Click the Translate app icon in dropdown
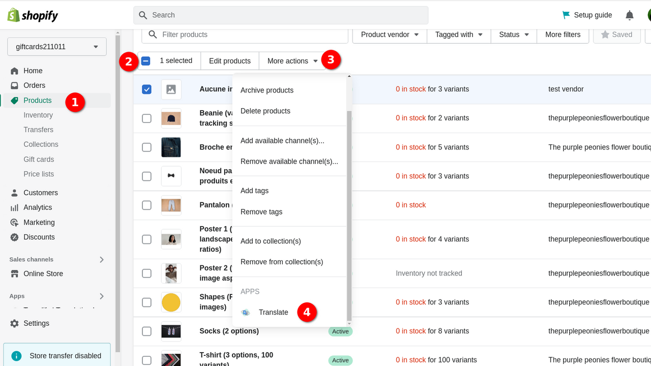 (246, 313)
